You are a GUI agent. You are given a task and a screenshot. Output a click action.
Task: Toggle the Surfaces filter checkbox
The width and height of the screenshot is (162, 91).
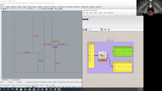[17, 82]
